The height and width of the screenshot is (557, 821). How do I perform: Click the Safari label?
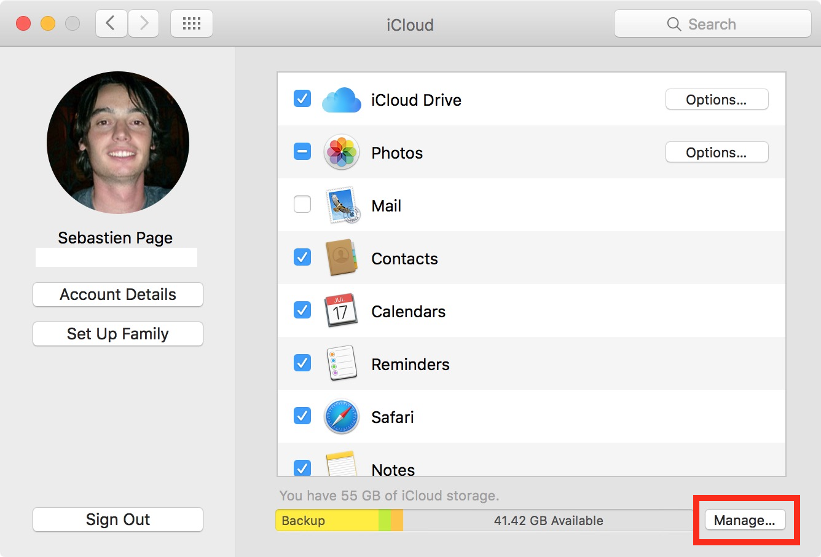pyautogui.click(x=393, y=417)
